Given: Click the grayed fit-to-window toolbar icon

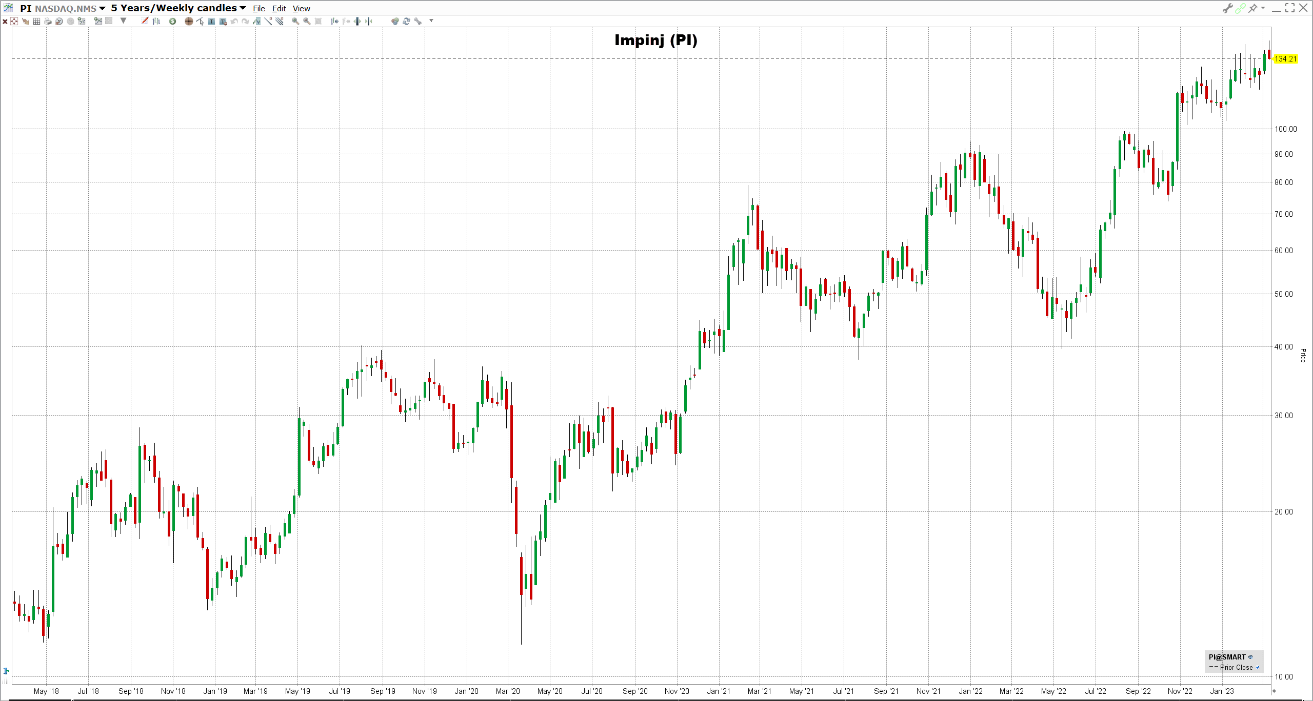Looking at the screenshot, I should click(318, 21).
